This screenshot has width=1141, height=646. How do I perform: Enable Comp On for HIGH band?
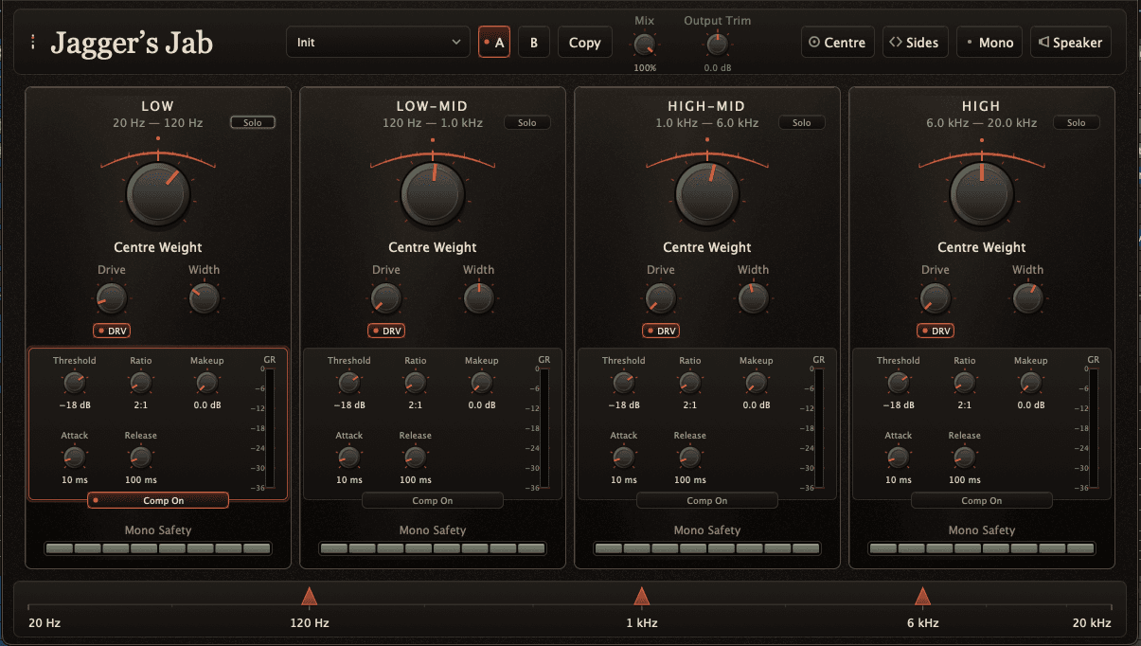(x=982, y=500)
